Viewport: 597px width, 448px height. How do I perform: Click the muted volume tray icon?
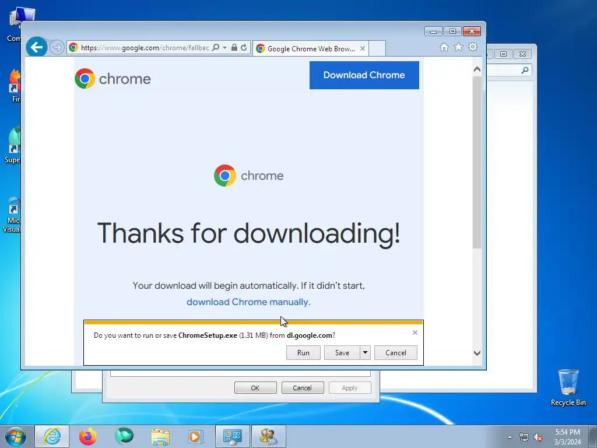[538, 437]
